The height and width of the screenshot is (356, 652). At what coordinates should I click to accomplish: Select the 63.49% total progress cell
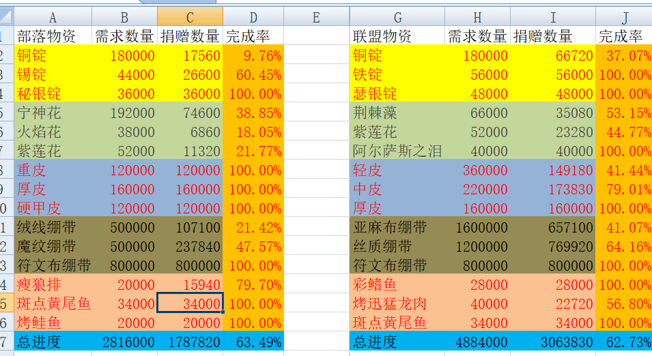click(253, 342)
